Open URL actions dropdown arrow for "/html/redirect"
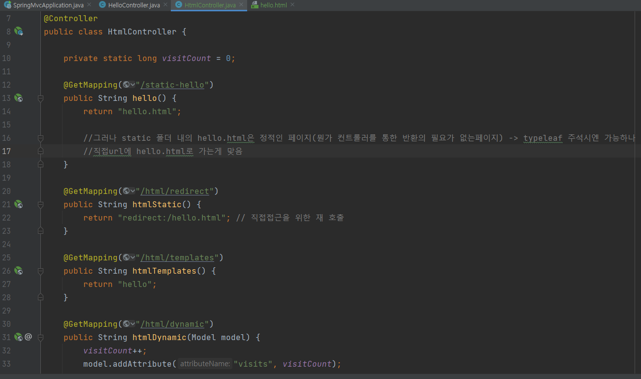Screen dimensions: 641x379 [132, 191]
